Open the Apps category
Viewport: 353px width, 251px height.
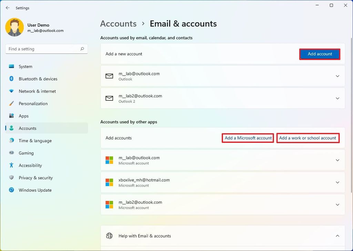point(47,116)
